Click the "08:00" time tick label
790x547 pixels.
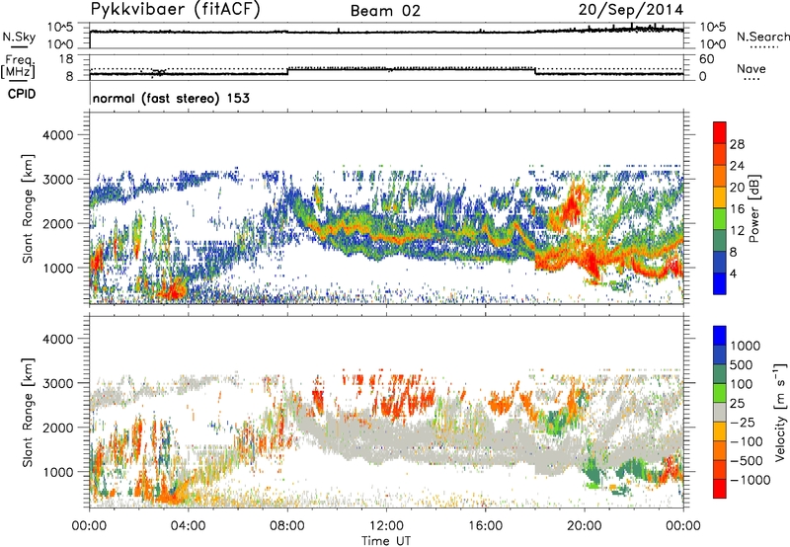[x=287, y=526]
